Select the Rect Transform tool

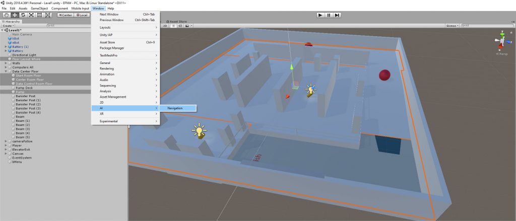pos(39,15)
